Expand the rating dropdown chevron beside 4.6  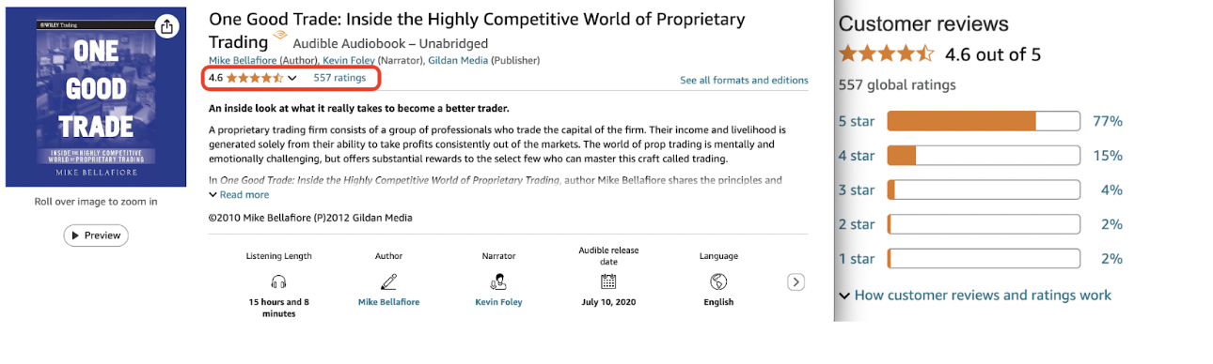click(292, 79)
